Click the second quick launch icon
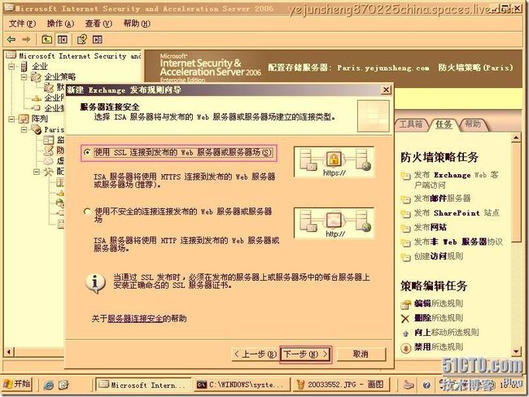 point(63,385)
